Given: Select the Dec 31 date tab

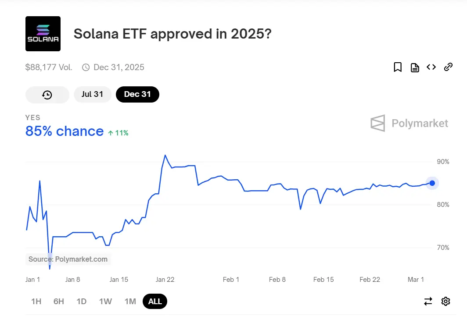Looking at the screenshot, I should click(137, 94).
